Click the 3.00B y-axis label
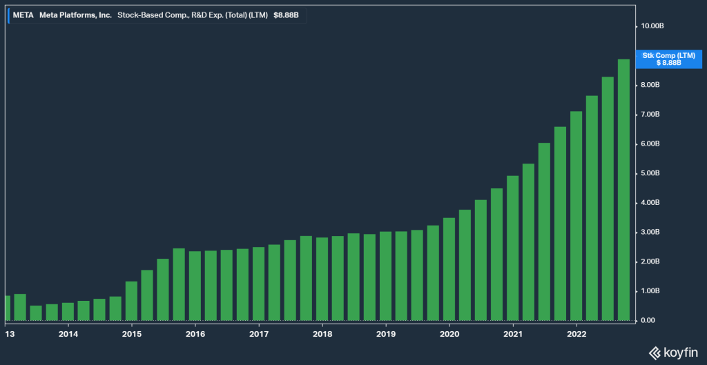 pos(650,233)
